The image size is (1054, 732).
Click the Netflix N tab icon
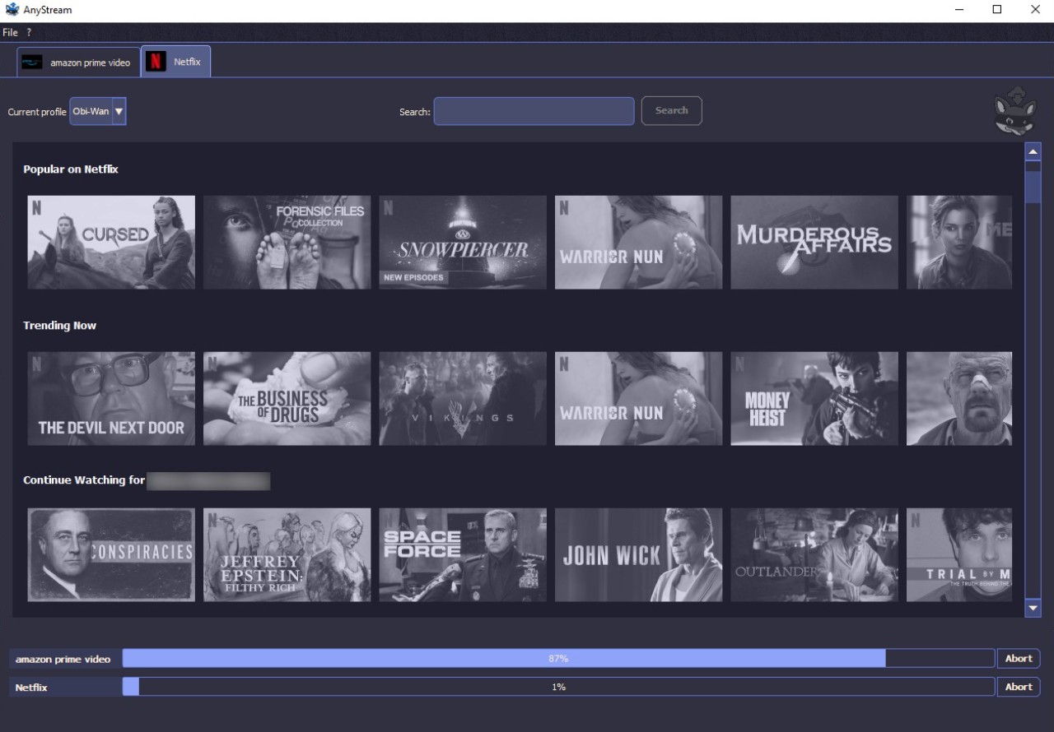(156, 62)
